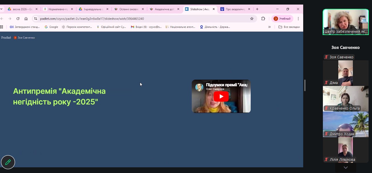Click the address bar URL field
Image resolution: width=372 pixels, height=173 pixels.
pos(143,19)
